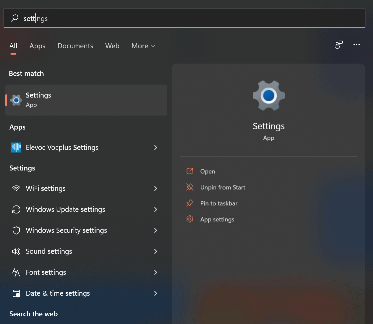Click the App settings gear icon
The width and height of the screenshot is (373, 324).
pyautogui.click(x=190, y=219)
